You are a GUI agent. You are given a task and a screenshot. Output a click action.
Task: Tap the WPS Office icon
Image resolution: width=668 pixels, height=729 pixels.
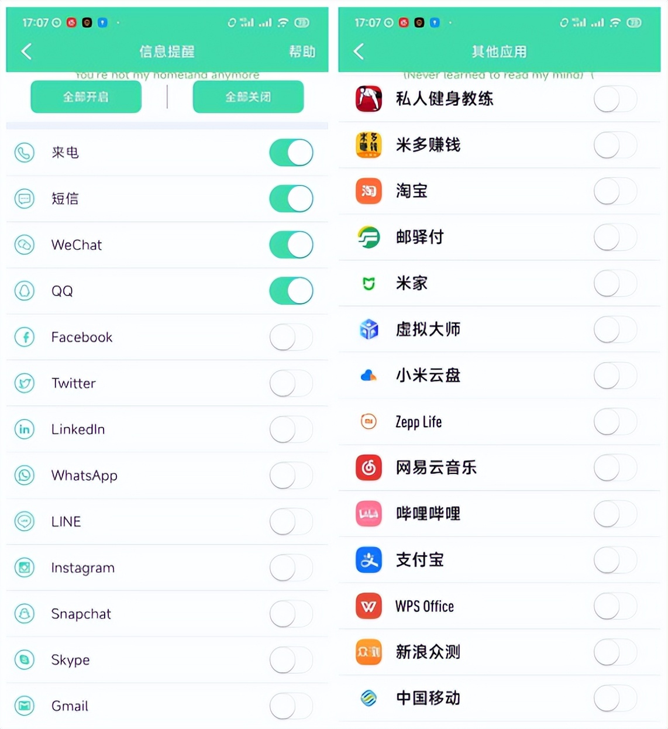coord(369,606)
